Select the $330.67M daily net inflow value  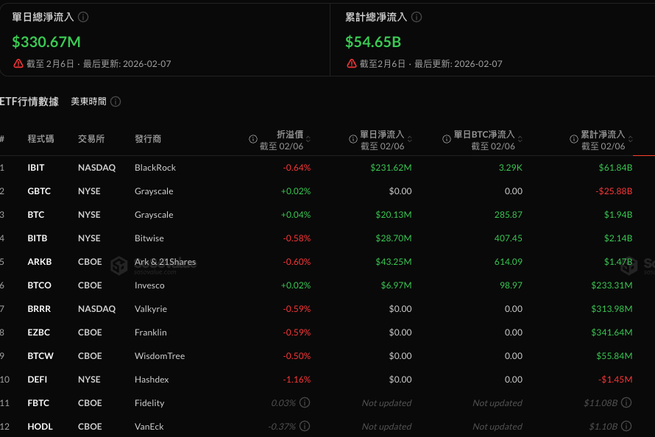tap(46, 42)
